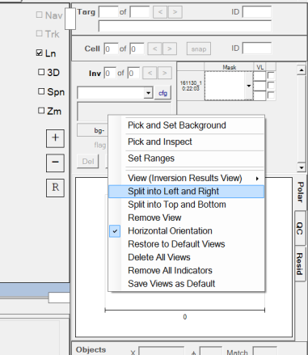308x355 pixels.
Task: Switch to the Resid tab
Action: coord(300,264)
